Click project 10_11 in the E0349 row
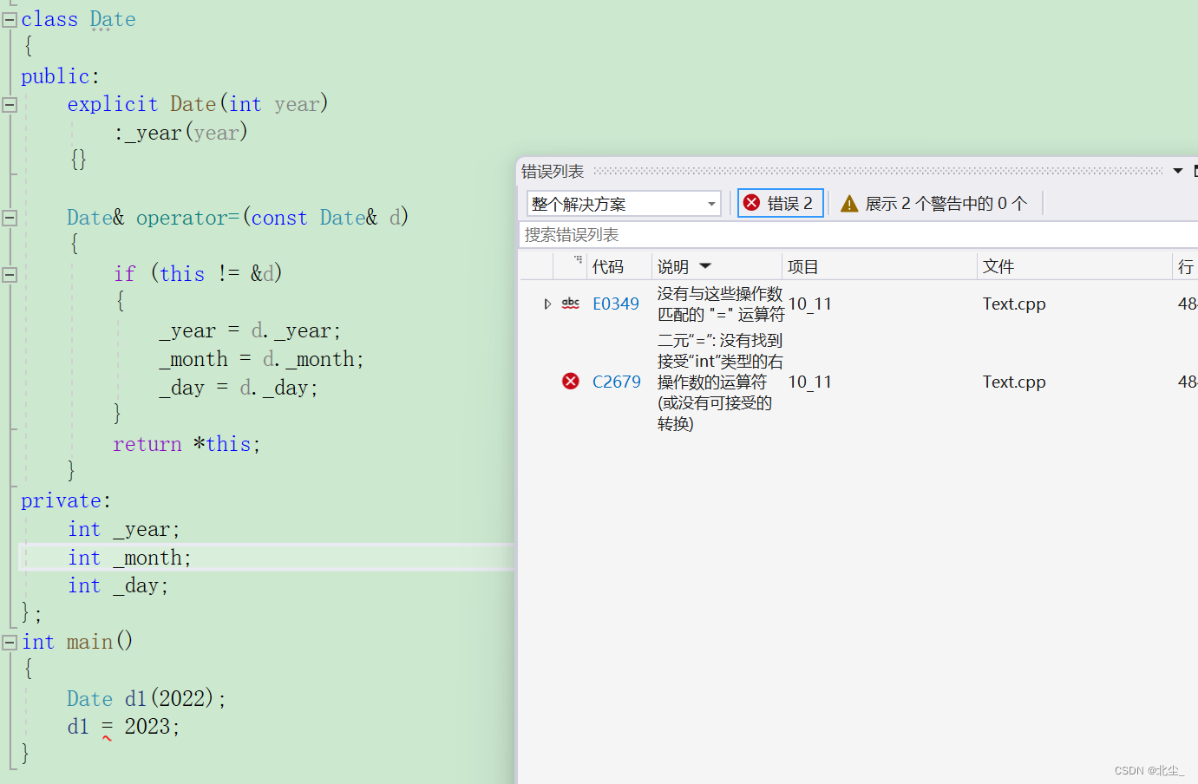Viewport: 1198px width, 784px height. [809, 304]
